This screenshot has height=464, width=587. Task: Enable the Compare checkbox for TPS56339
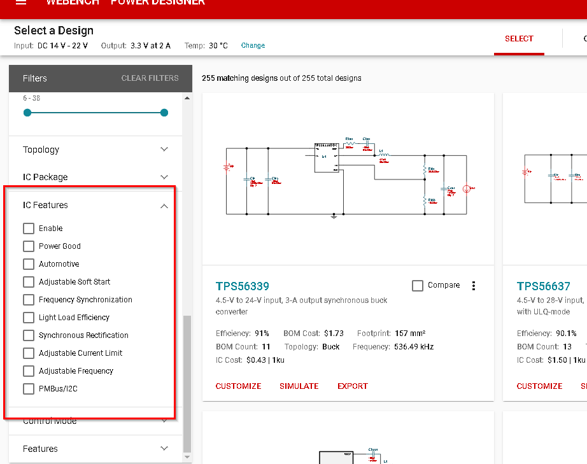(x=418, y=285)
